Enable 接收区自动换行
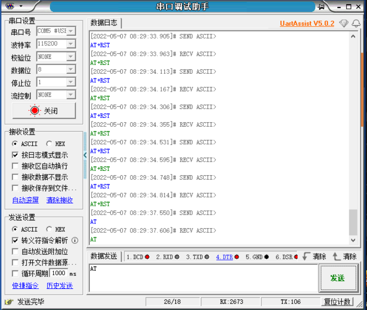 pos(15,166)
